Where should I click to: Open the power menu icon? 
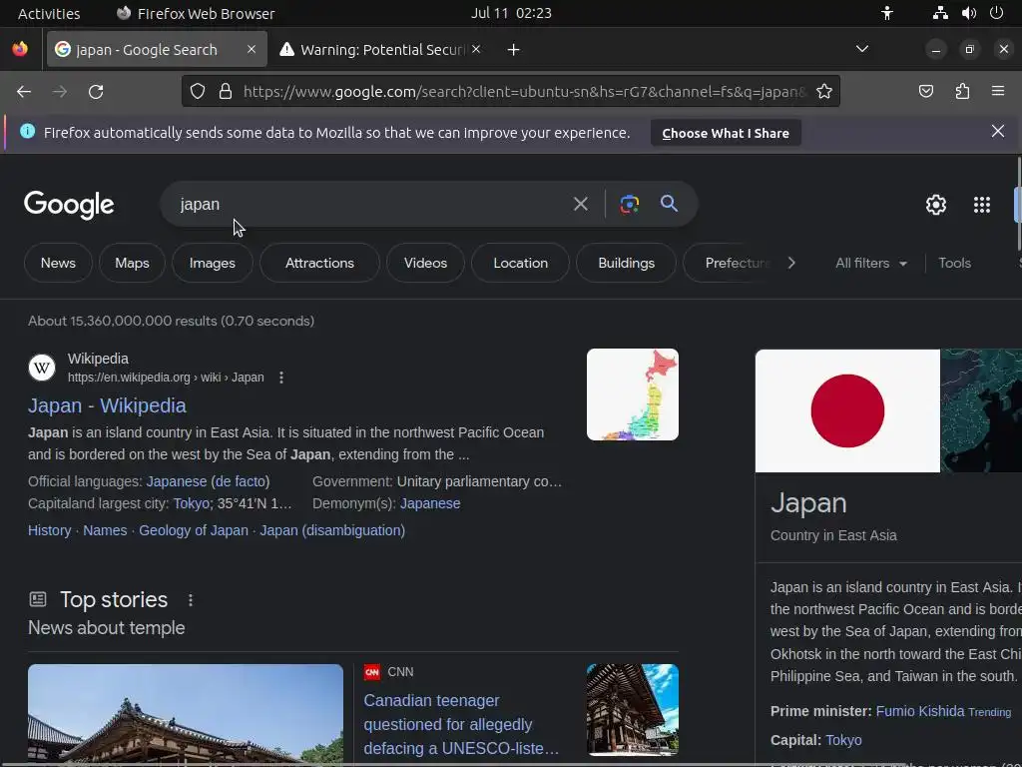[996, 13]
